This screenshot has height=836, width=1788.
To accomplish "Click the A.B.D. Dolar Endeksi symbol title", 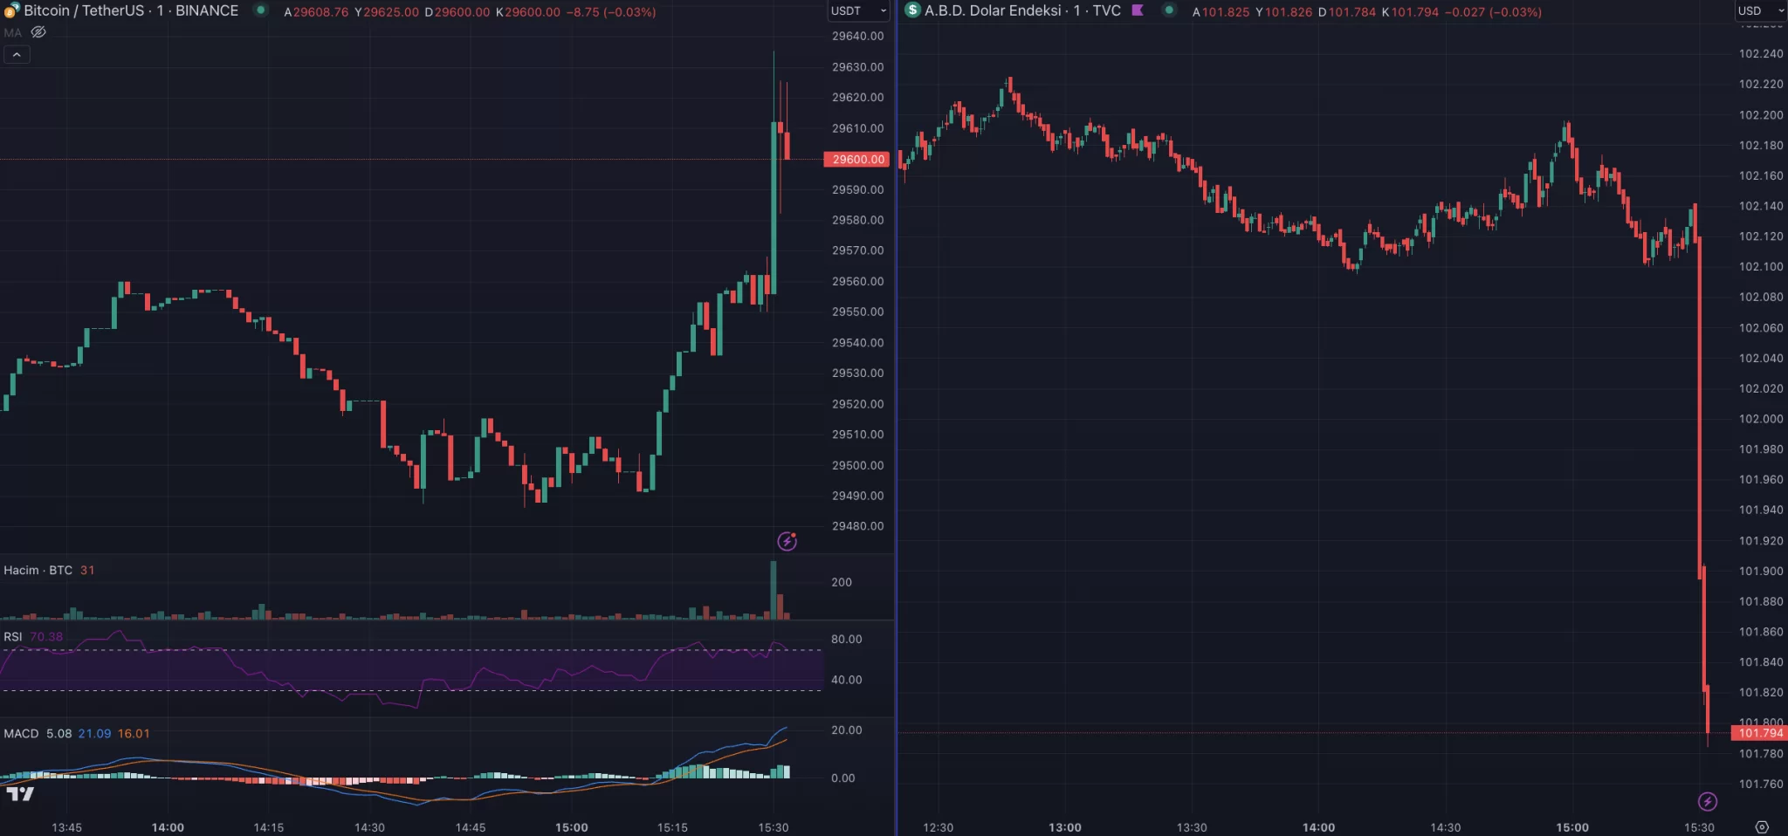I will (x=1021, y=10).
